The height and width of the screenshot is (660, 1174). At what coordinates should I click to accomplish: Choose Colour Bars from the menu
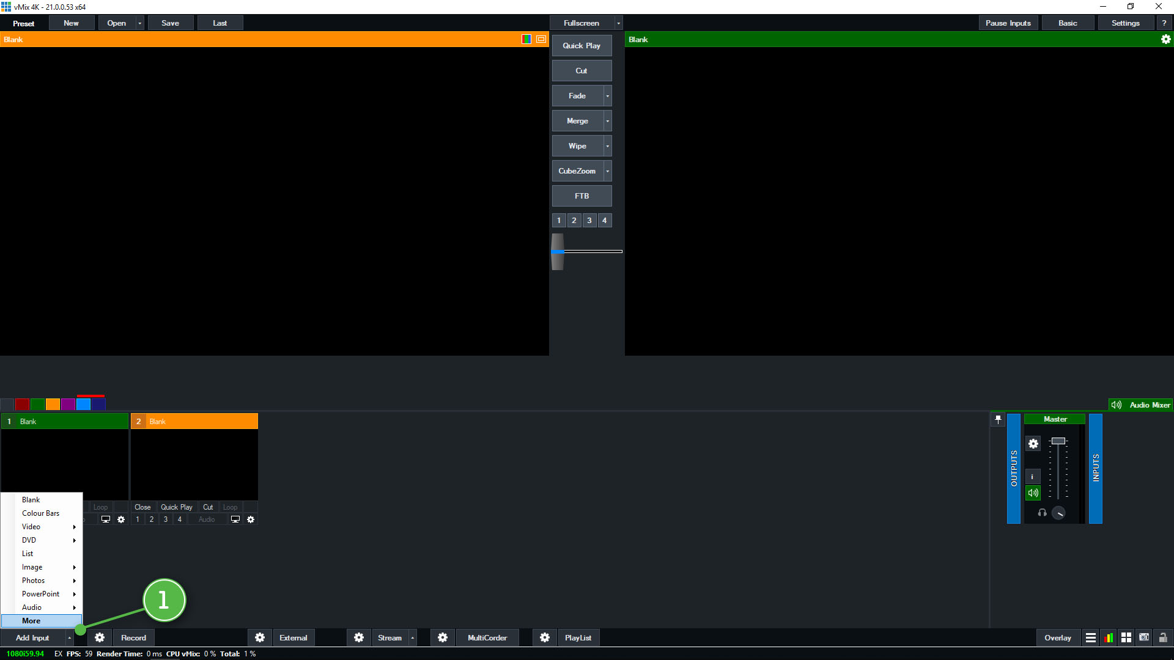click(42, 513)
